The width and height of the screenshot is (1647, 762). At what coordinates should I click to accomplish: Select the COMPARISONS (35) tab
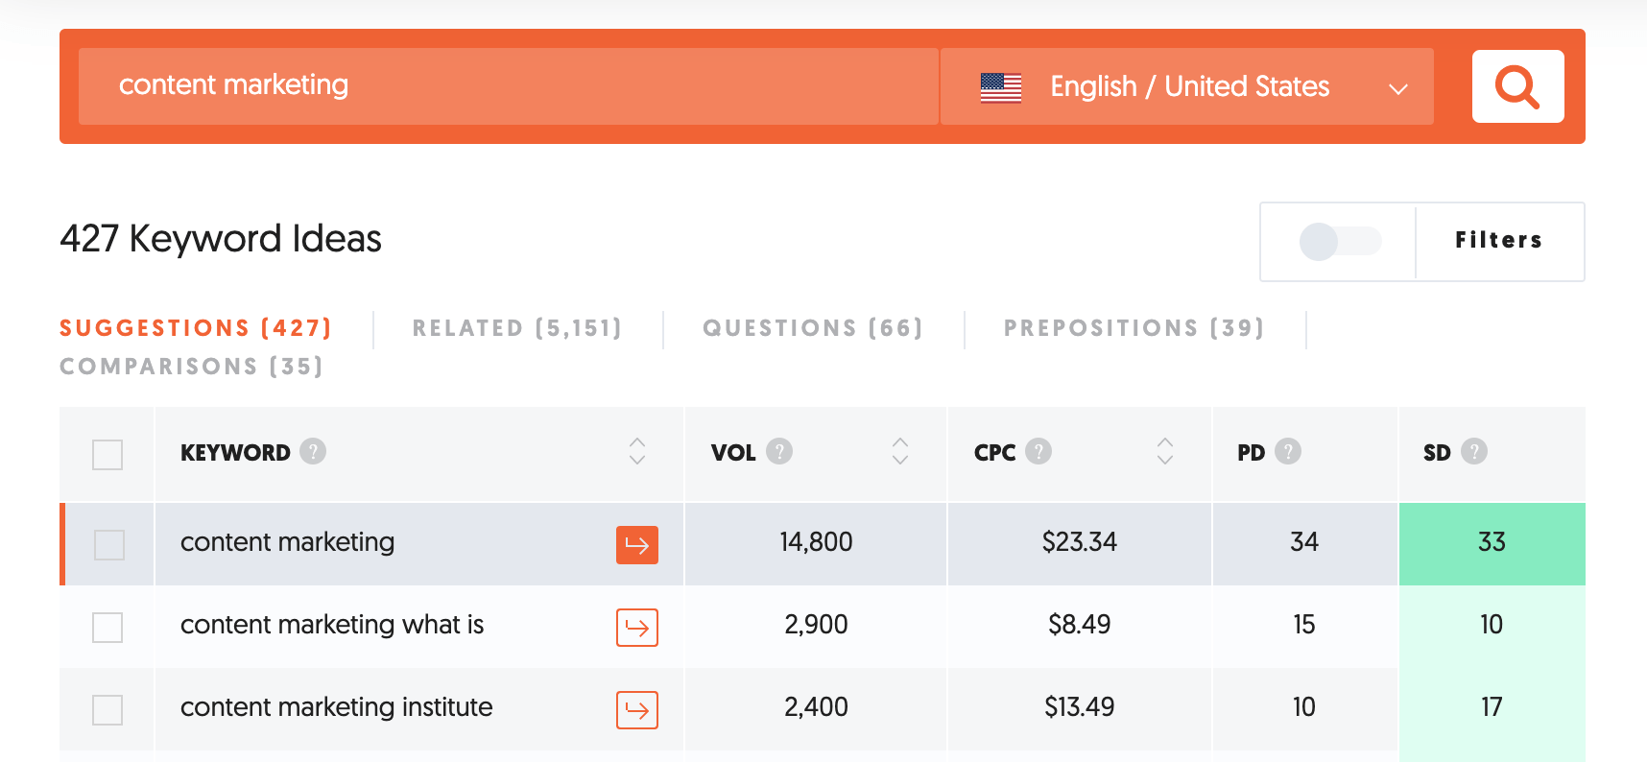point(192,367)
